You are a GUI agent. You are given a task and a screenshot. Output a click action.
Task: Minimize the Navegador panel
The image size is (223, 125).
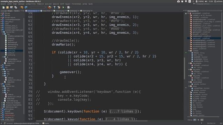point(221,11)
